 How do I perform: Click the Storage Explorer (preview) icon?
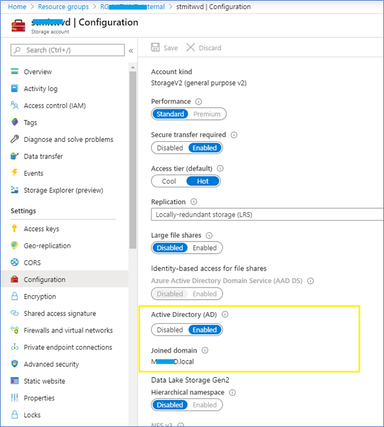14,190
